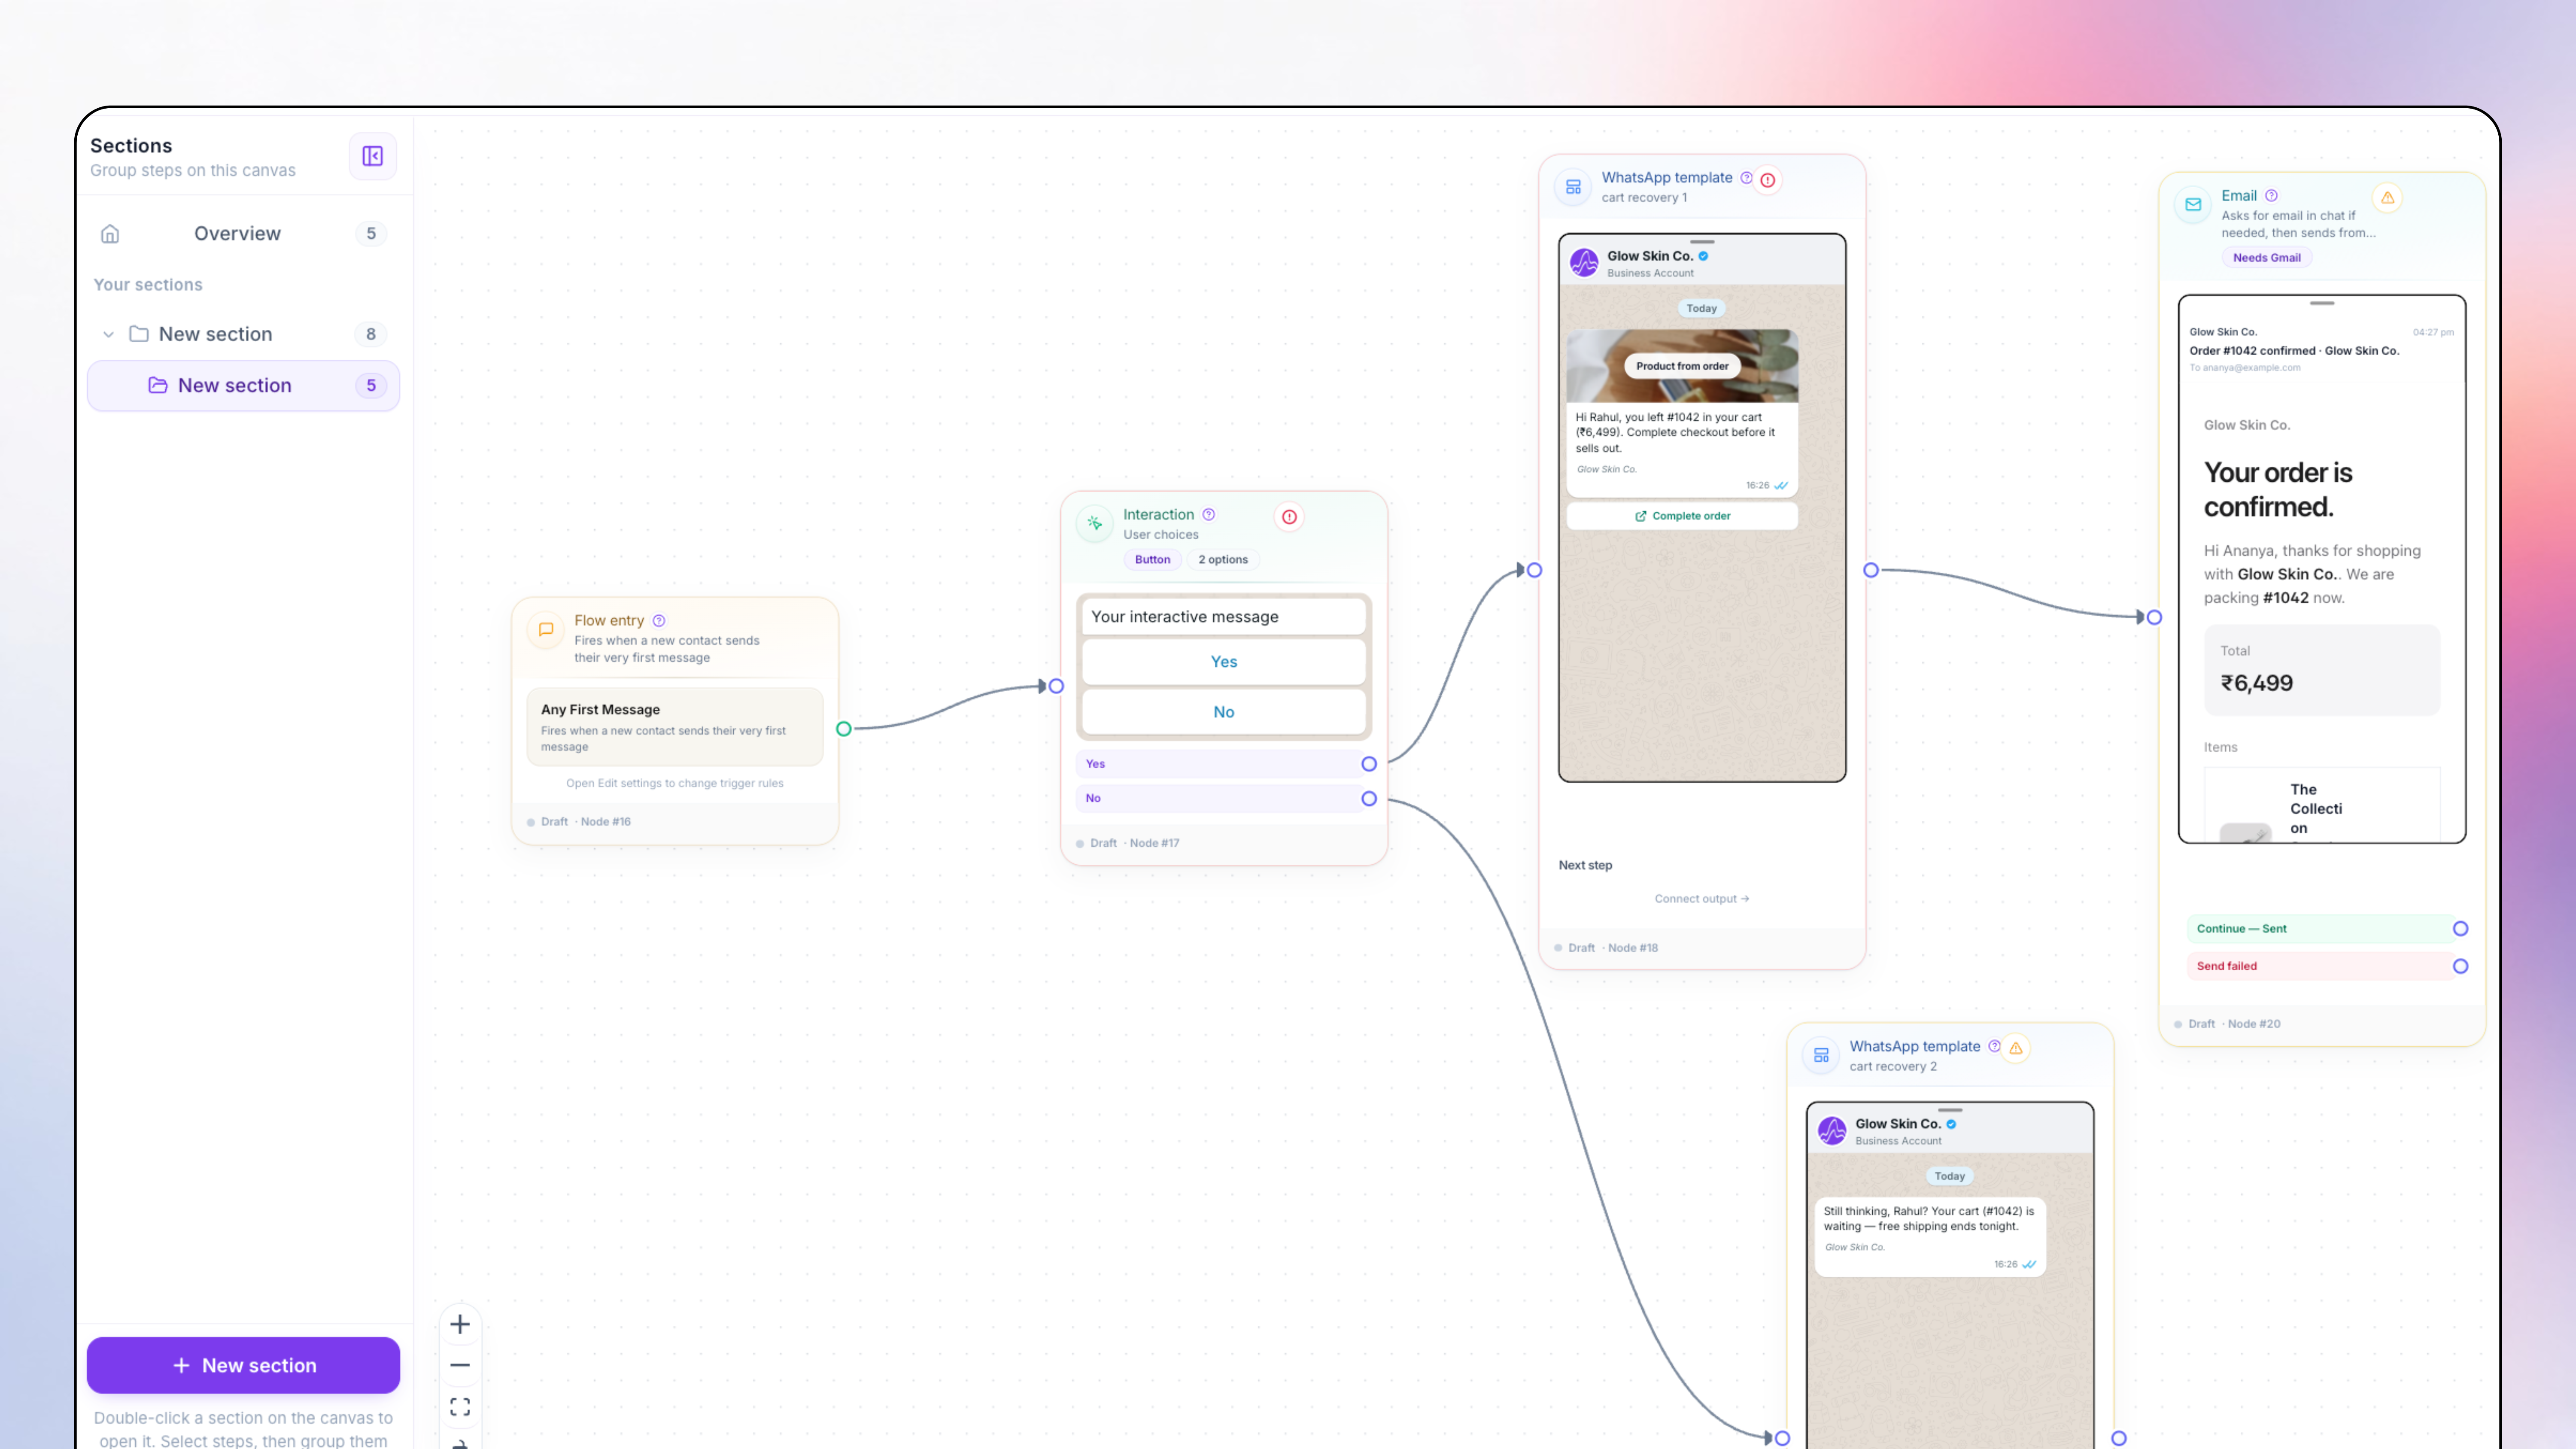This screenshot has height=1449, width=2576.
Task: Open help icon next to Email title
Action: [x=2272, y=196]
